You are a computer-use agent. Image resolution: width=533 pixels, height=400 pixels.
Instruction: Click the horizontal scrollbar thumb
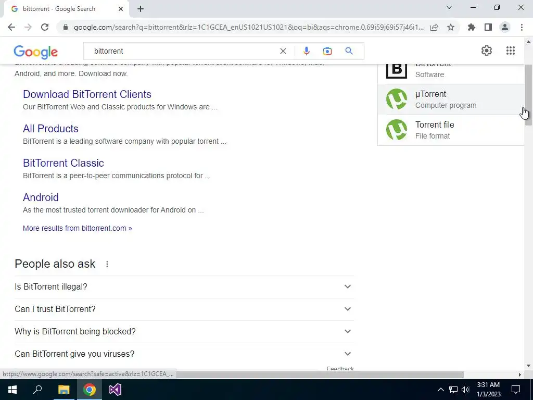[320, 374]
